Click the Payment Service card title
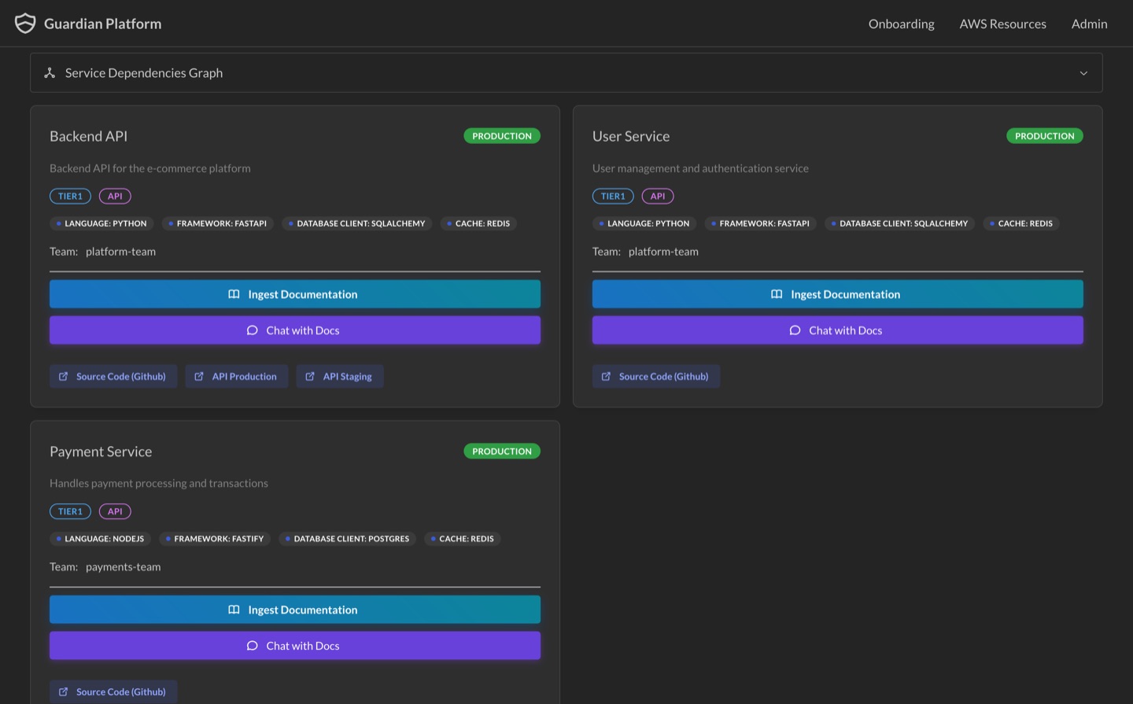This screenshot has width=1133, height=704. pyautogui.click(x=101, y=452)
